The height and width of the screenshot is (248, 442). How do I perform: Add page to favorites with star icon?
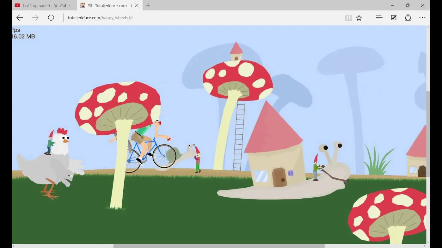[359, 18]
